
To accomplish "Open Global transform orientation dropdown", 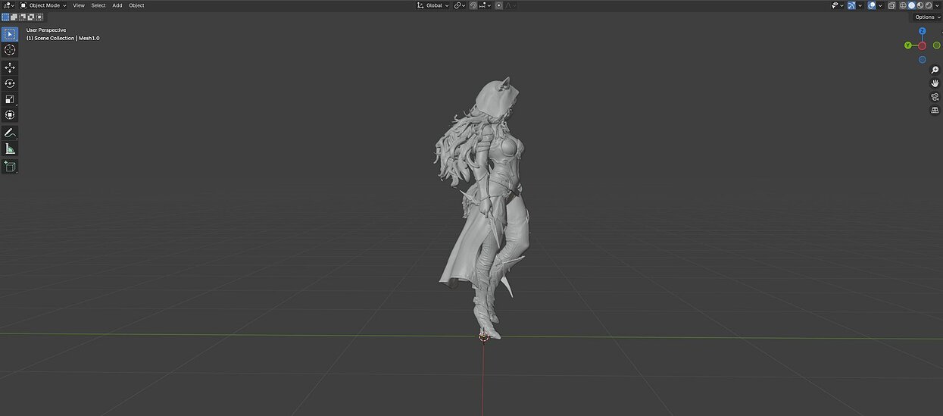I will pos(433,5).
